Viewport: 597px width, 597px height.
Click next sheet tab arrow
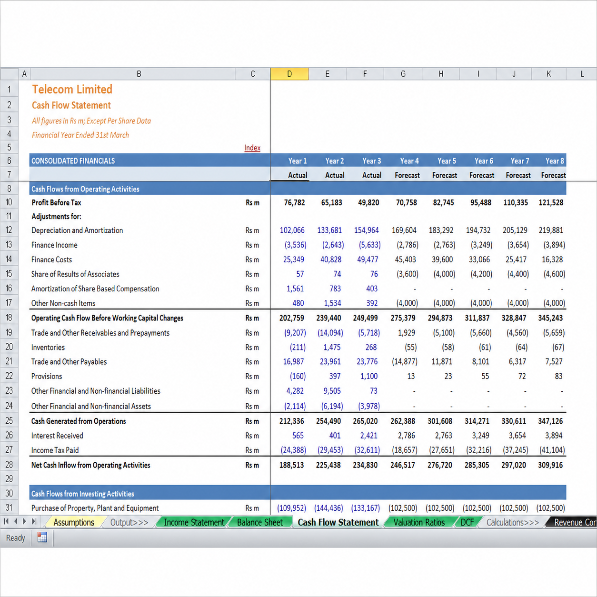coord(24,521)
